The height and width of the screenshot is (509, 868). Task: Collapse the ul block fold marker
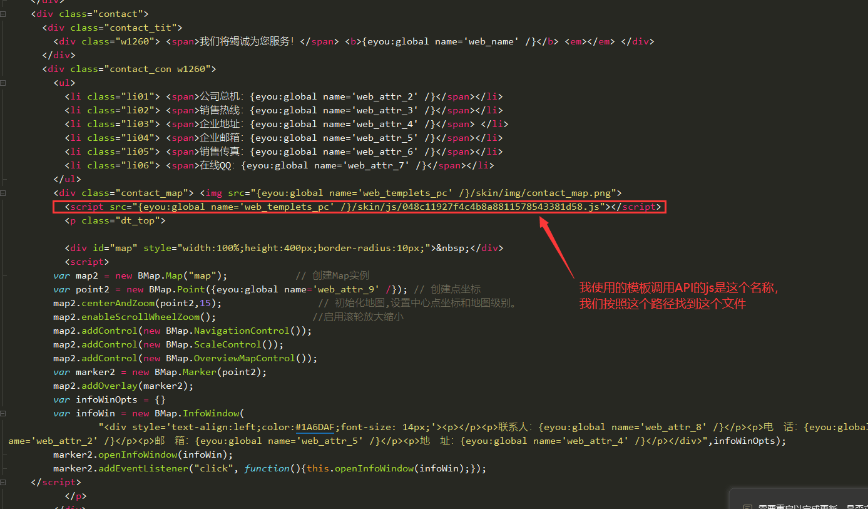4,83
